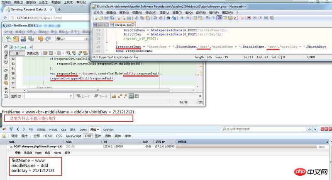Viewport: 332px width, 180px height.
Task: Click the 清除 clear button
Action: tap(15, 136)
